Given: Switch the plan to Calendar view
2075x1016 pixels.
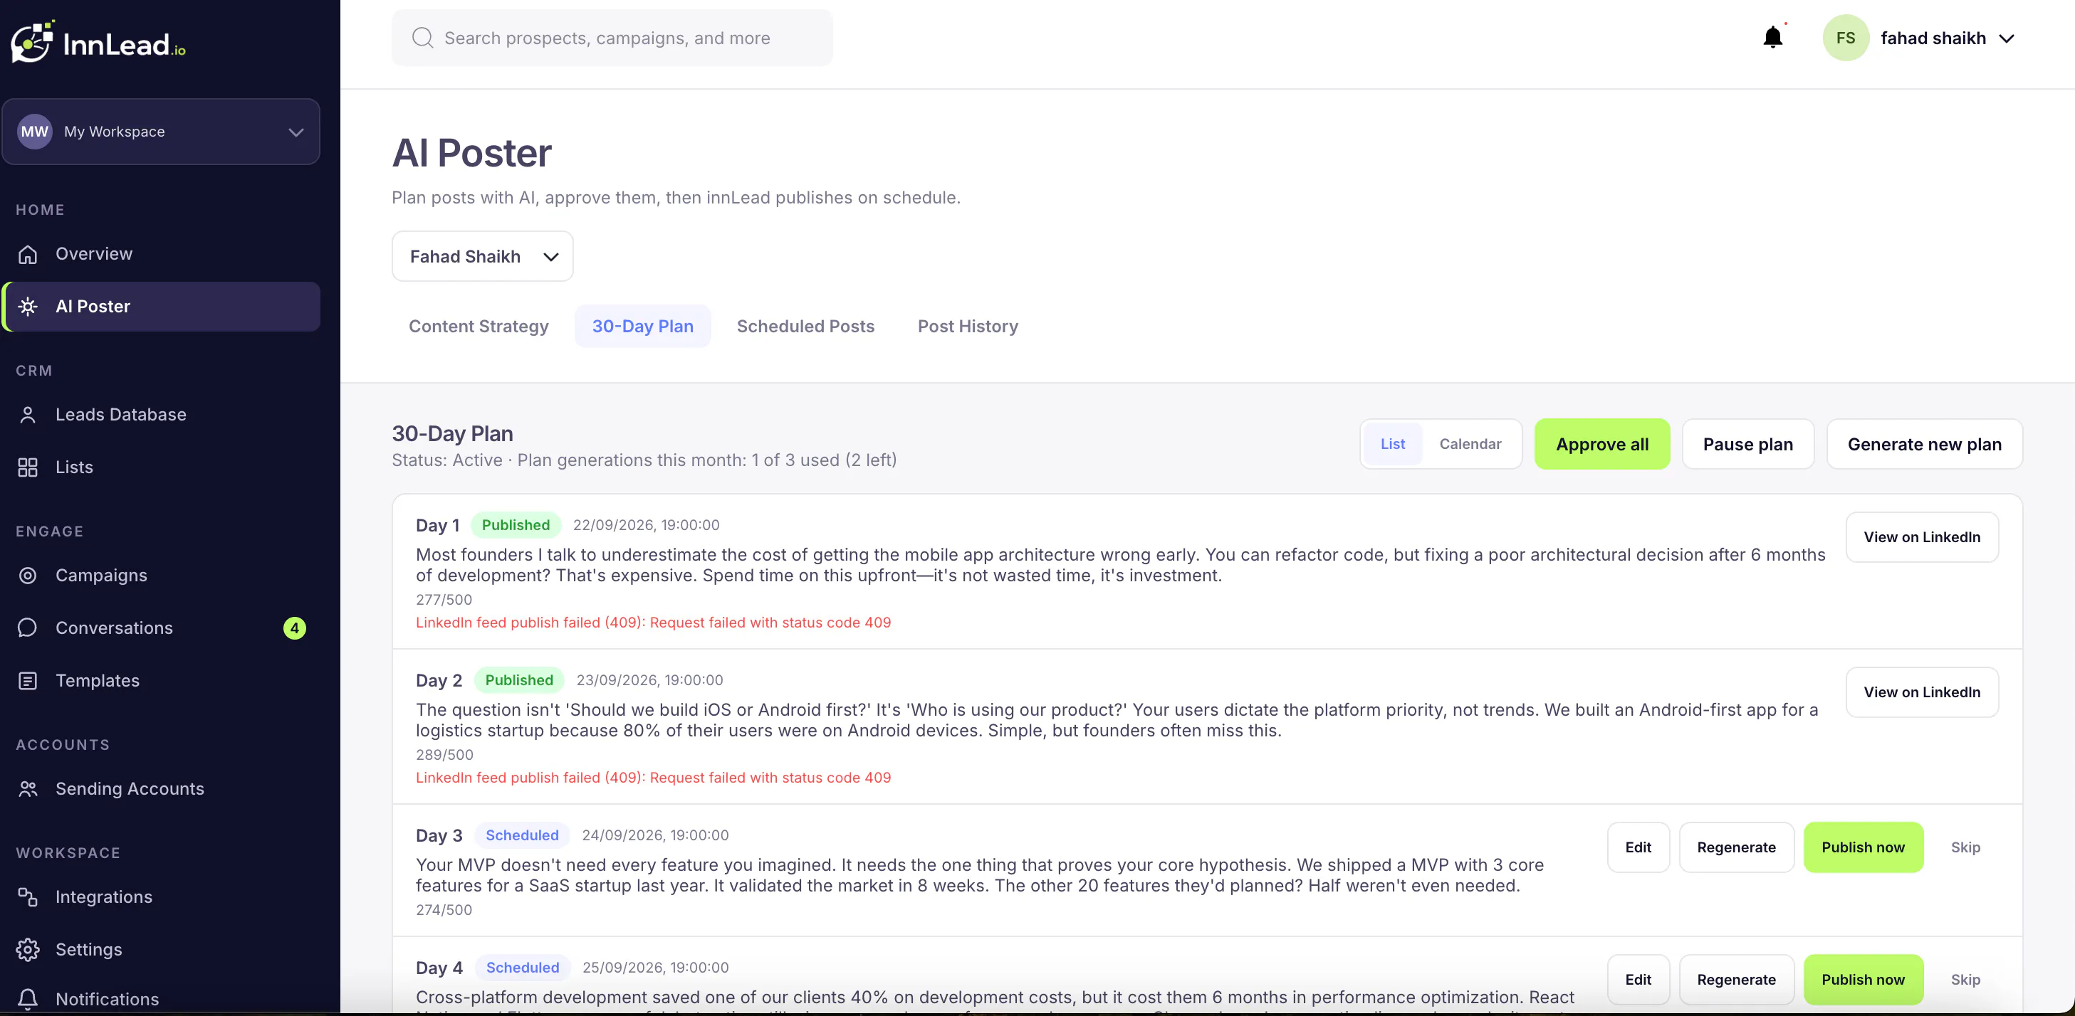Looking at the screenshot, I should pyautogui.click(x=1470, y=443).
